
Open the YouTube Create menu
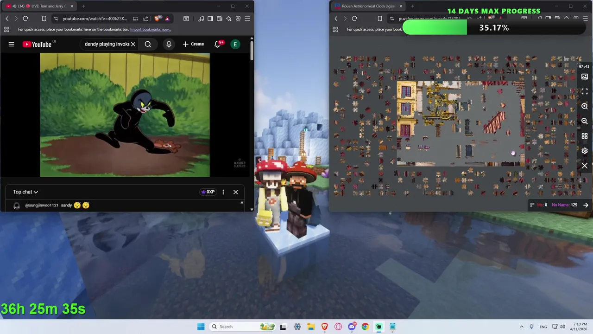click(193, 44)
